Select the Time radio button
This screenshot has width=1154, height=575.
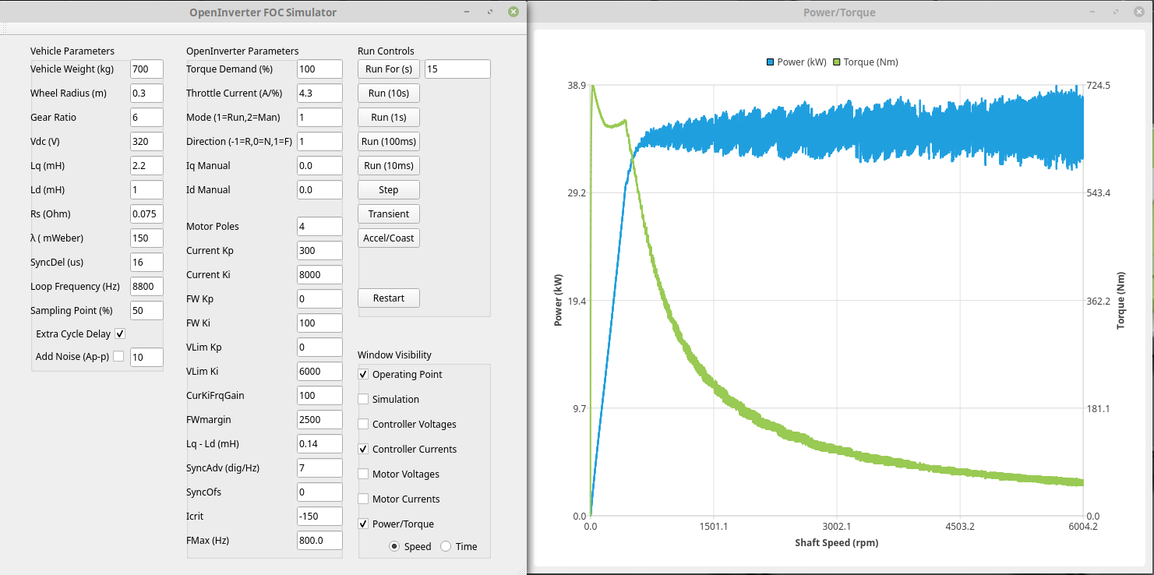pyautogui.click(x=446, y=547)
